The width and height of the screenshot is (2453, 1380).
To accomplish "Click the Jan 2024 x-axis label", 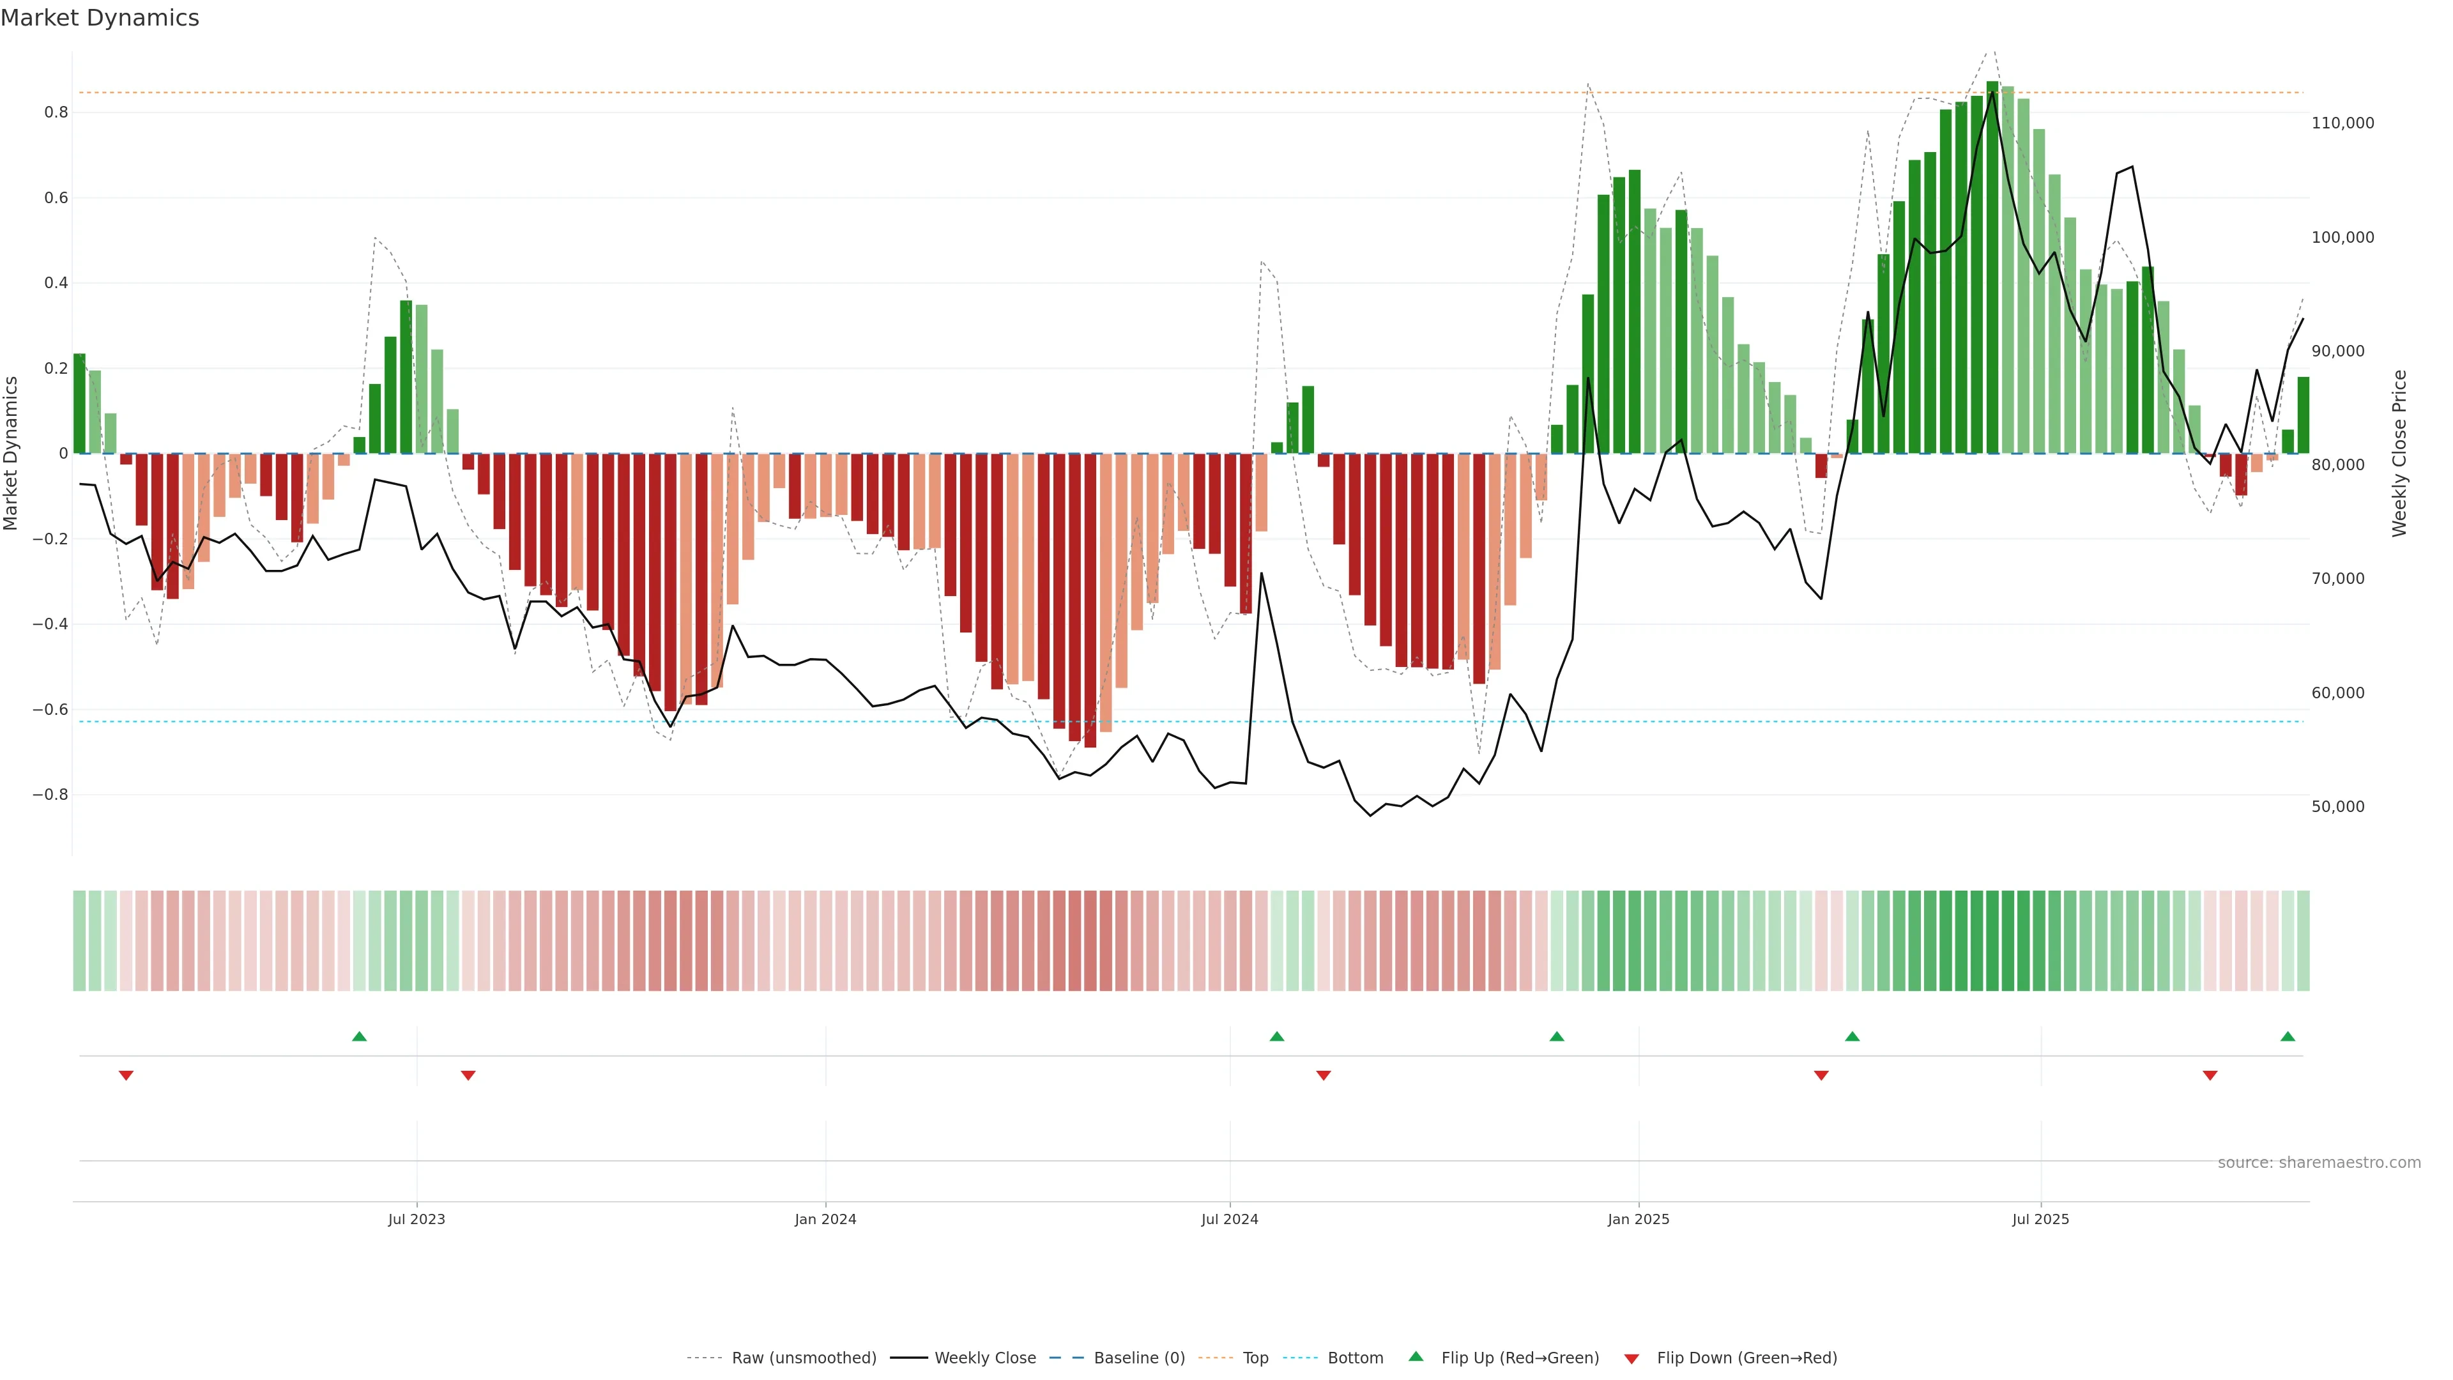I will coord(825,1219).
